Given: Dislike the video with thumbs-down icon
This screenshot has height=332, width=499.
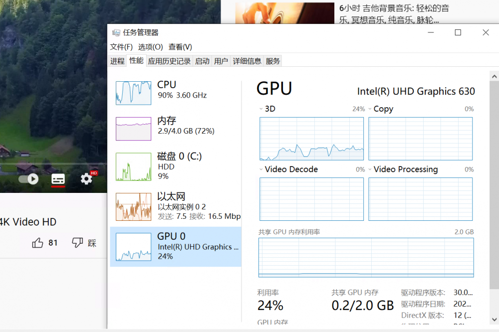Looking at the screenshot, I should point(77,243).
